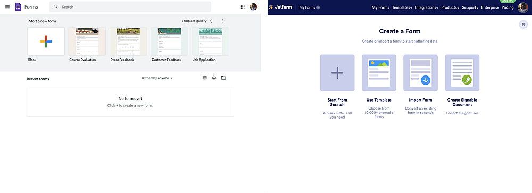Click the Course Evaluation label

pos(82,60)
